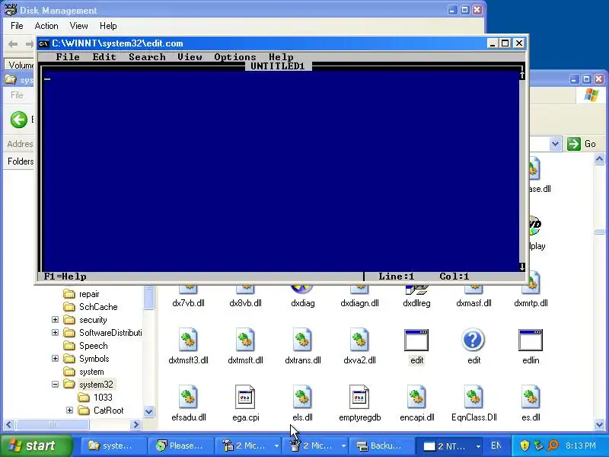Click the up arrow of editor scrollbar
The image size is (609, 457).
522,75
